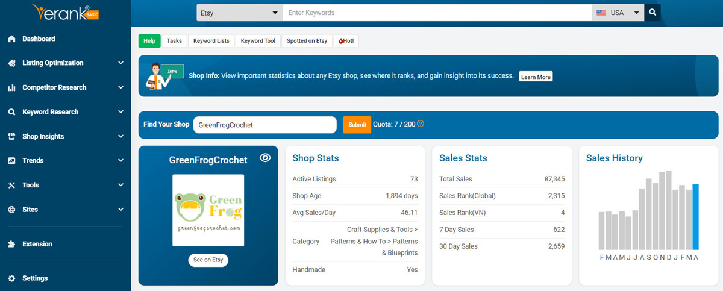The width and height of the screenshot is (723, 291).
Task: Click the Learn More button
Action: click(536, 77)
